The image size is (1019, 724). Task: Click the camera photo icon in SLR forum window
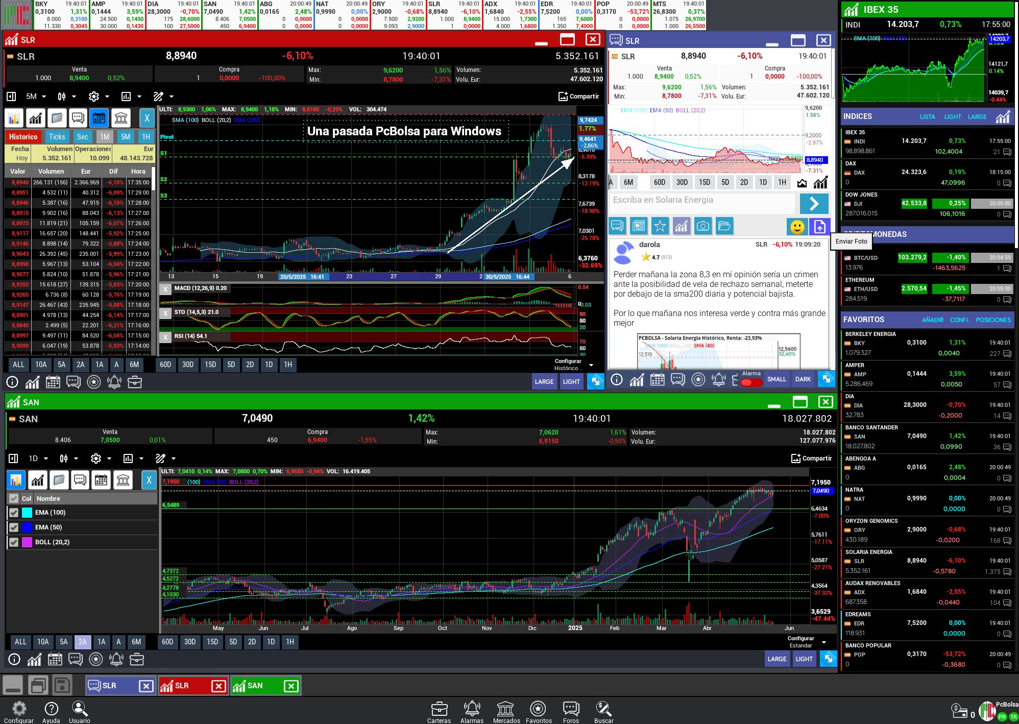click(703, 226)
